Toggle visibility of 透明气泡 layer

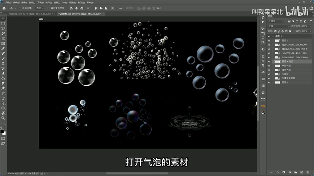click(x=269, y=70)
